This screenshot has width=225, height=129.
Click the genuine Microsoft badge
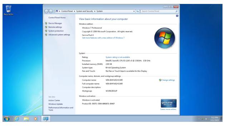coord(168,103)
